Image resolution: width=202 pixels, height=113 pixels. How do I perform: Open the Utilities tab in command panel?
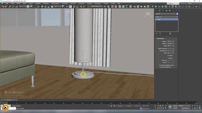click(173, 11)
